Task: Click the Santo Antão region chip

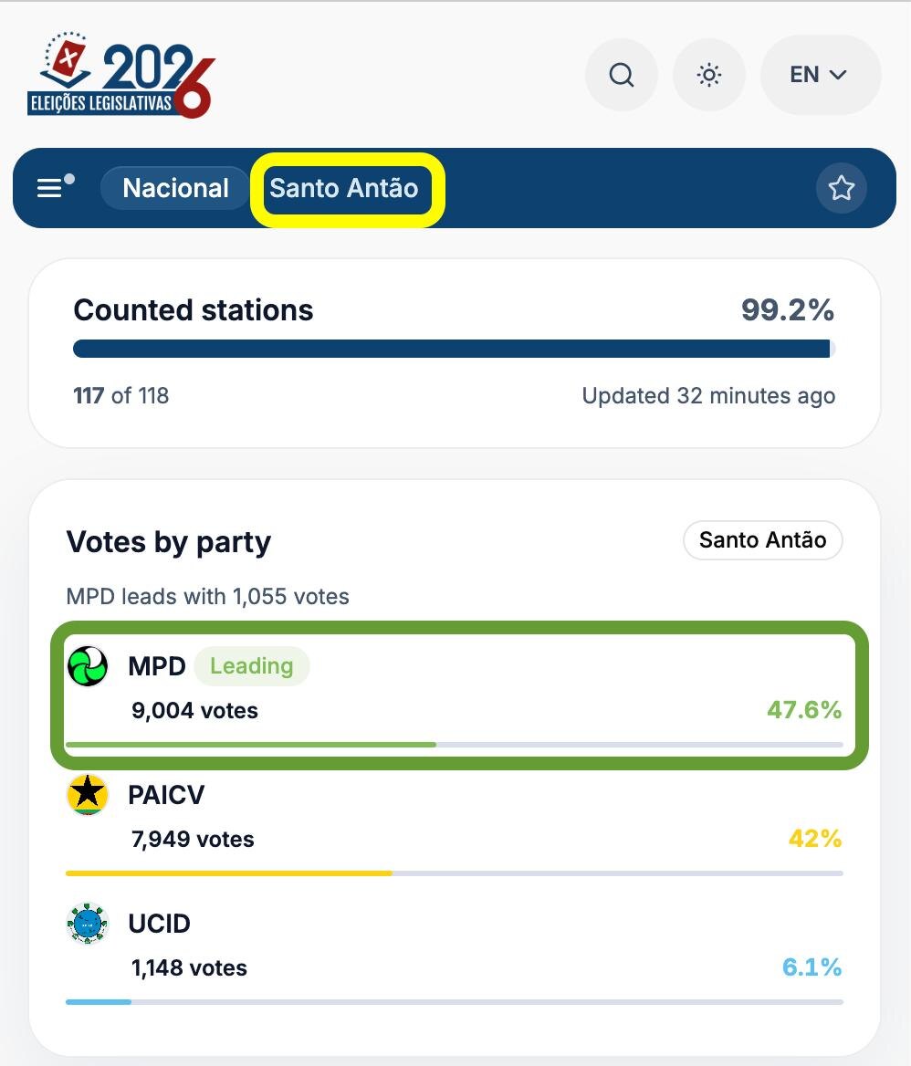Action: (x=762, y=539)
